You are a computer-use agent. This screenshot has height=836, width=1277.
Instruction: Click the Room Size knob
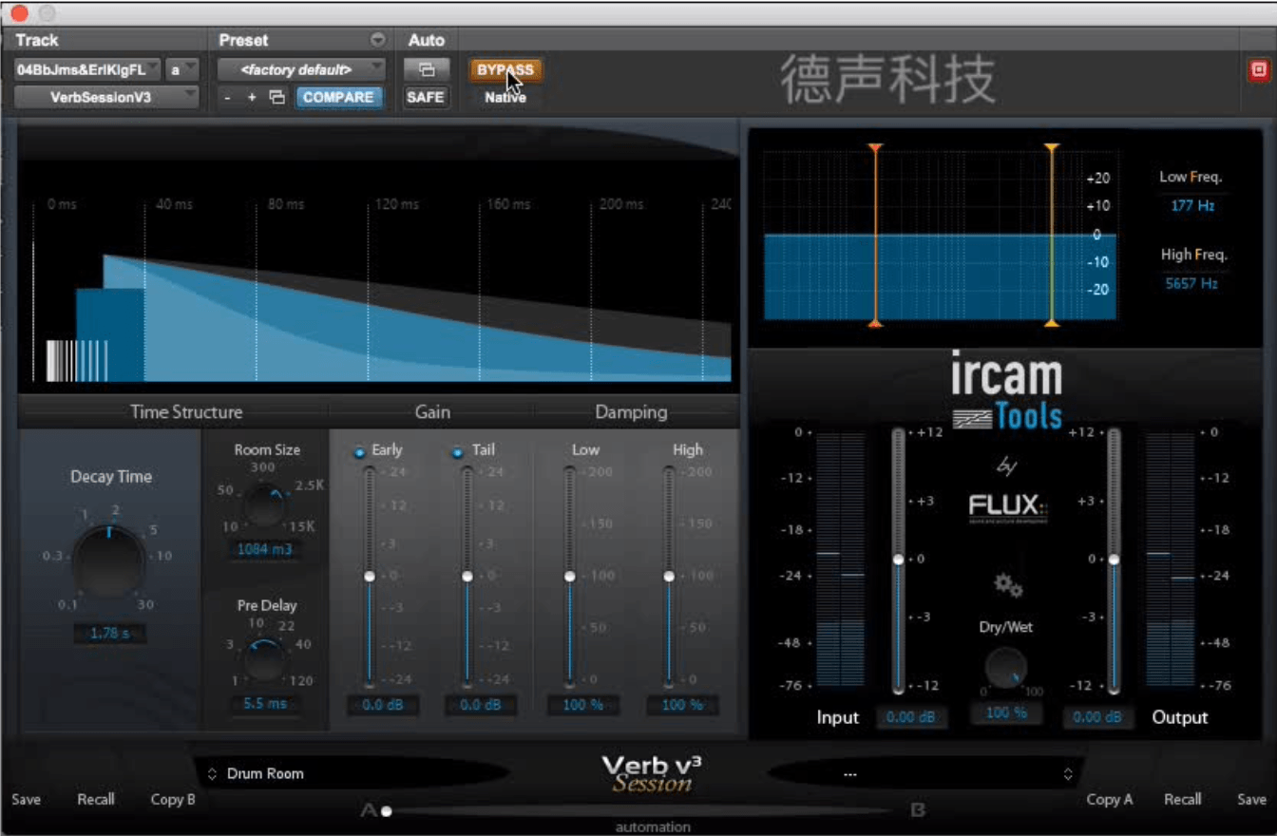pyautogui.click(x=265, y=506)
